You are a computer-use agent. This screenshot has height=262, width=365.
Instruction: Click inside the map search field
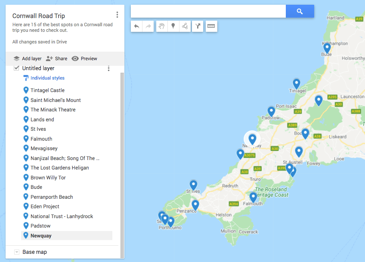[208, 11]
